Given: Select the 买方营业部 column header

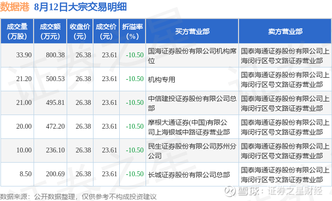Looking at the screenshot, I should pyautogui.click(x=192, y=31).
